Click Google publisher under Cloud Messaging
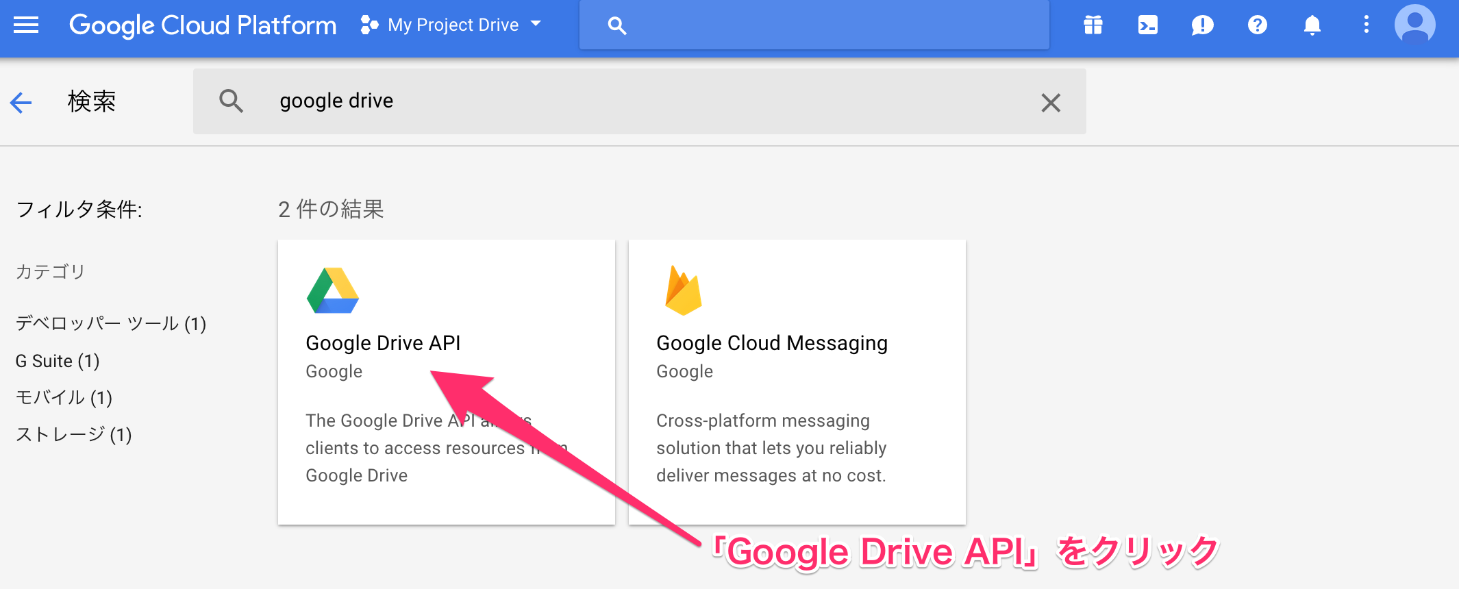The width and height of the screenshot is (1459, 589). coord(685,371)
